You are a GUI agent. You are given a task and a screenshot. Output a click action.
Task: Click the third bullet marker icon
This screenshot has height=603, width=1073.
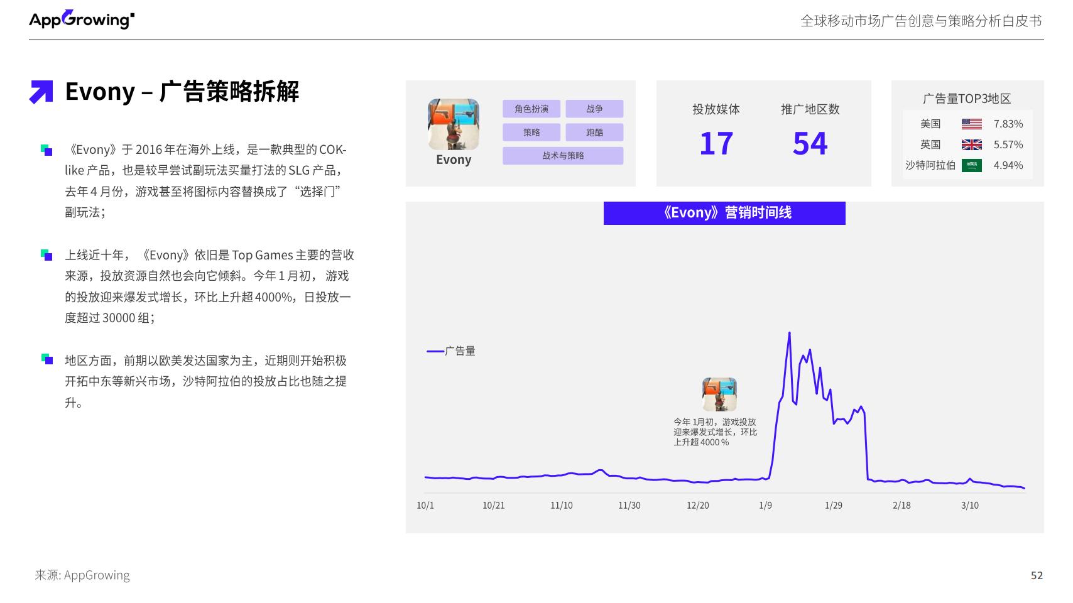click(46, 359)
